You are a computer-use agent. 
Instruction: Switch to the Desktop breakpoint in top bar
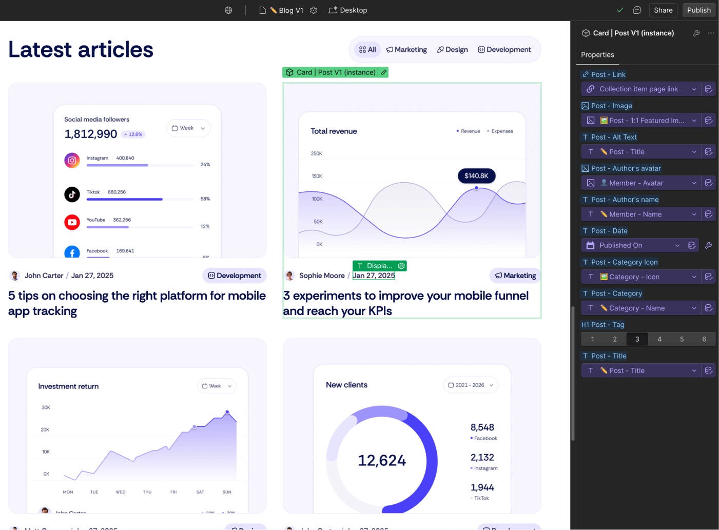pos(347,10)
